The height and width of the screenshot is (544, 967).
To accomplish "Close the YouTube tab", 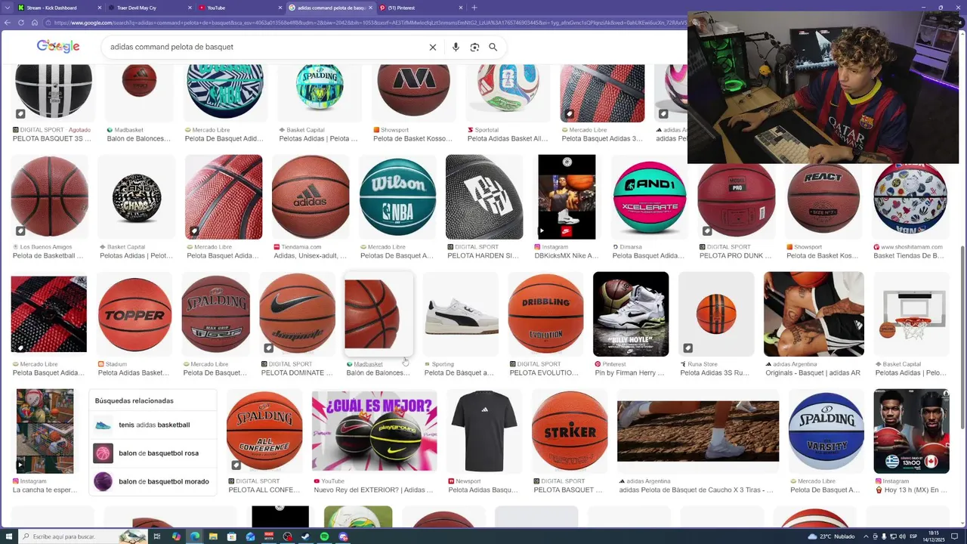I will pos(279,8).
